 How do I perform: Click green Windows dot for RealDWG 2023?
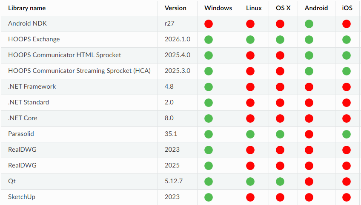209,150
